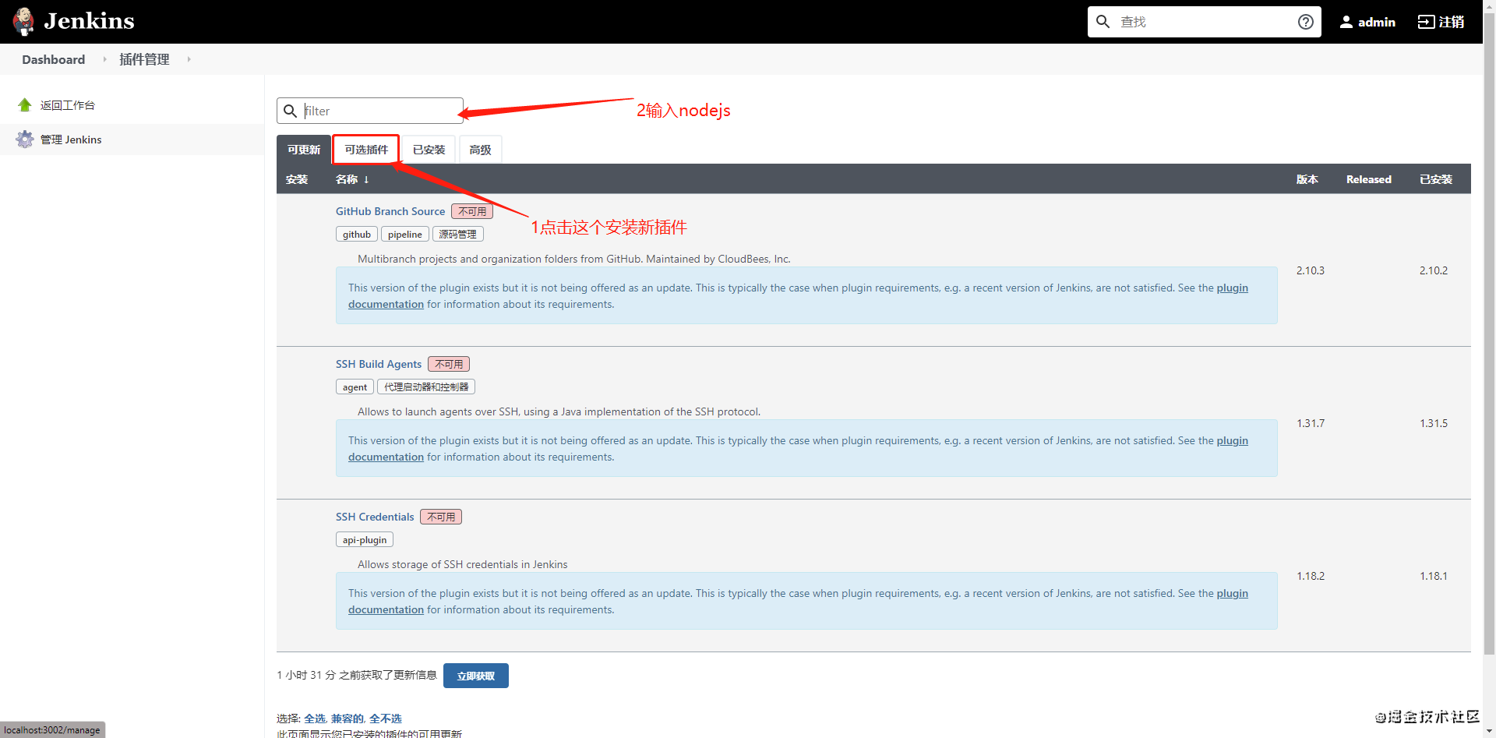The width and height of the screenshot is (1496, 738).
Task: Click the magnifier icon in filter box
Action: point(291,111)
